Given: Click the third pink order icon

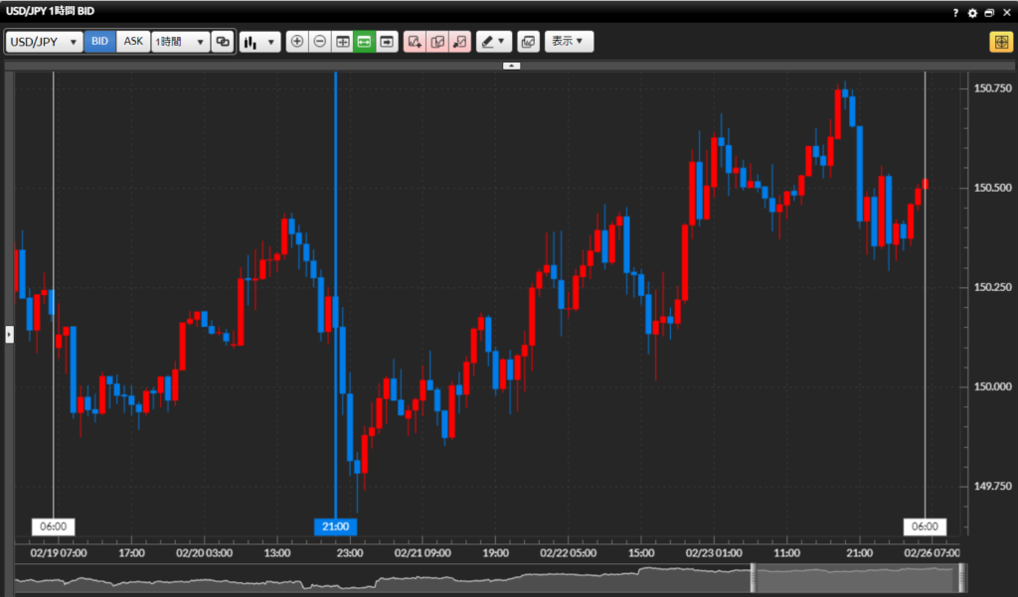Looking at the screenshot, I should (x=459, y=42).
